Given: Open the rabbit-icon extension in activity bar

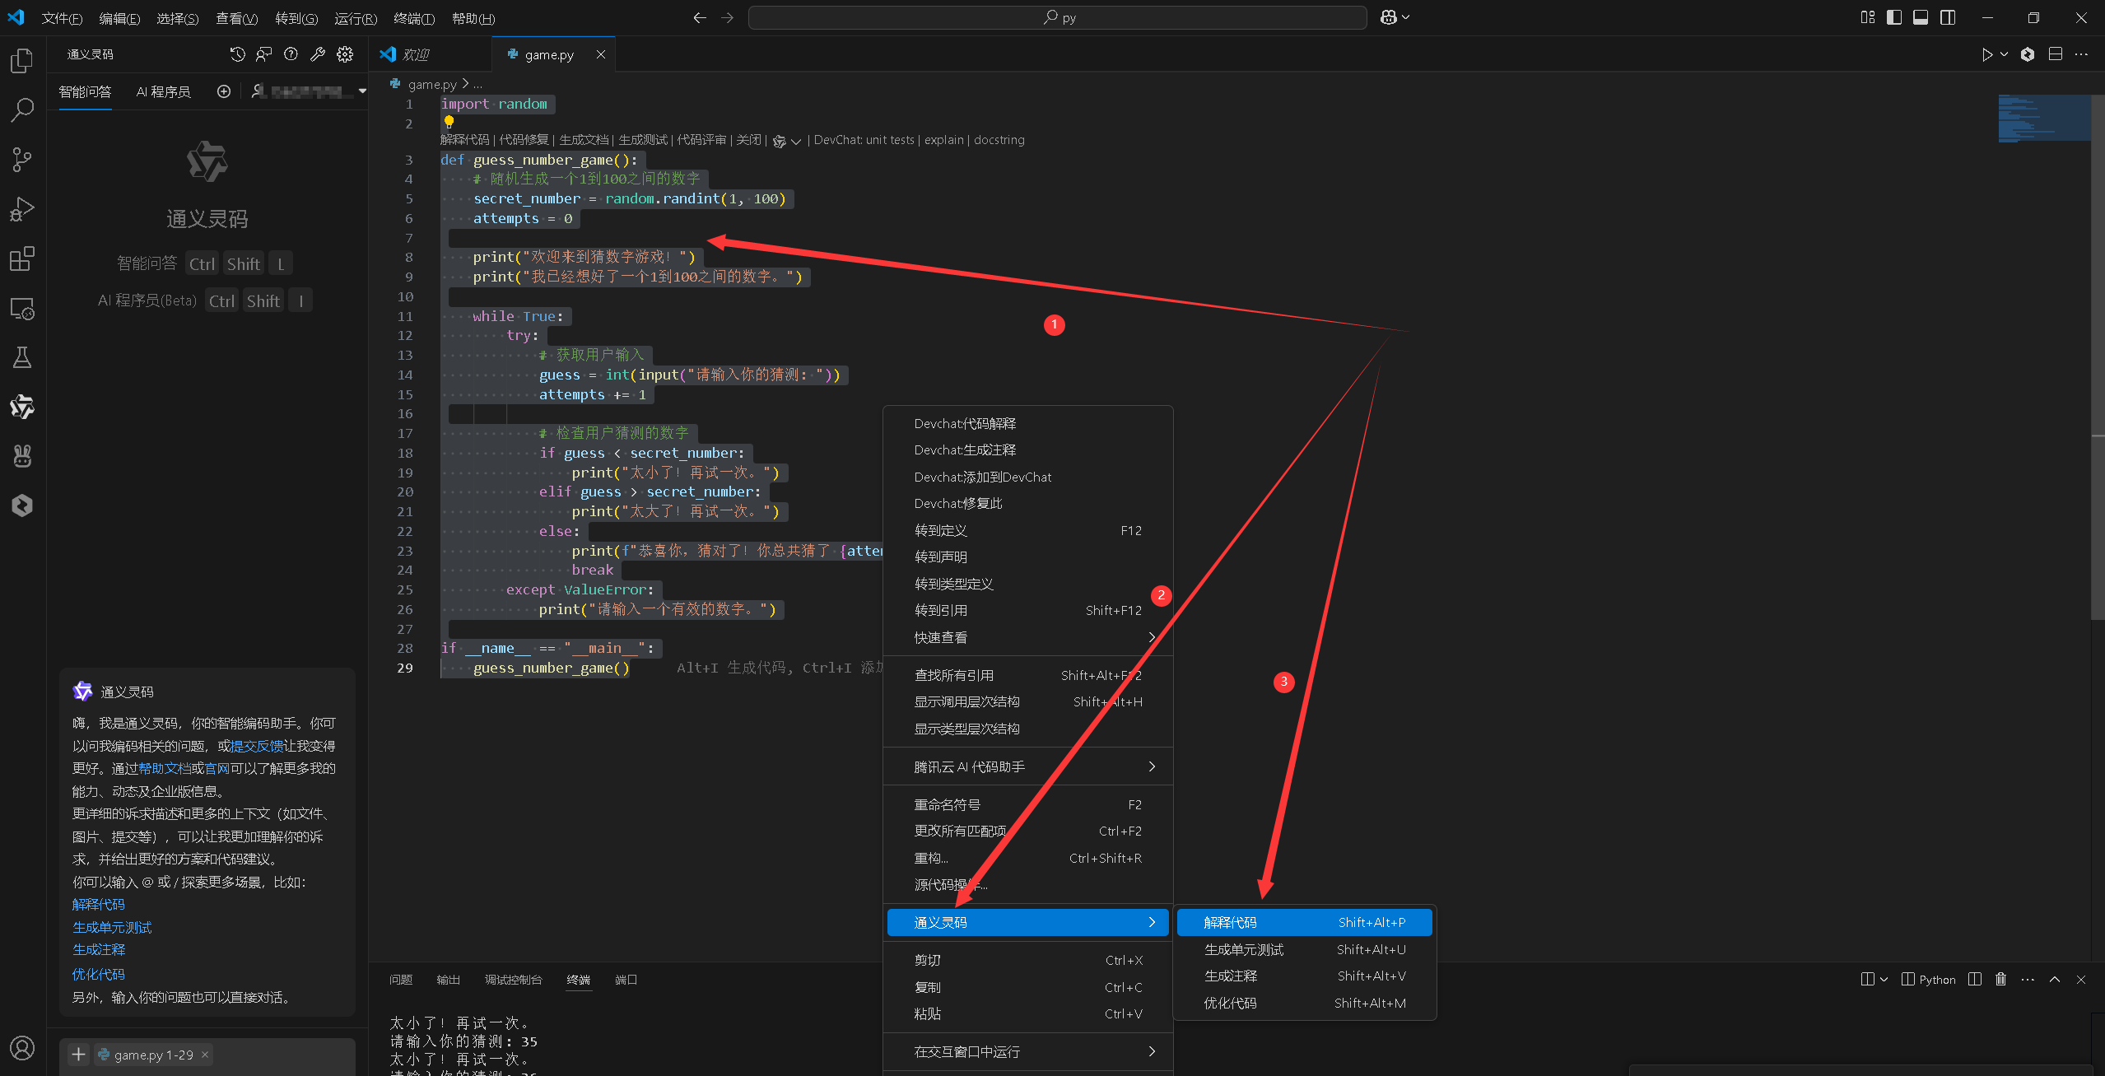Looking at the screenshot, I should click(22, 456).
